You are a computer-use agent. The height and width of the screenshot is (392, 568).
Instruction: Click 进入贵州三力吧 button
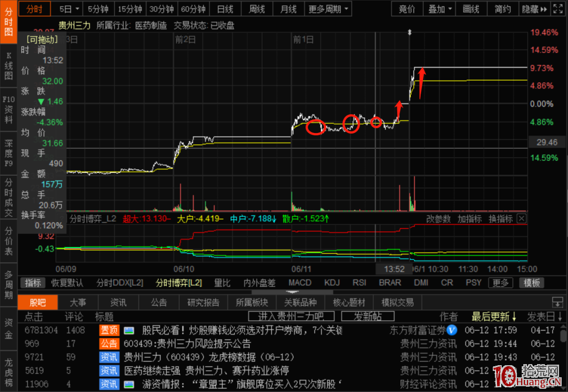291,316
